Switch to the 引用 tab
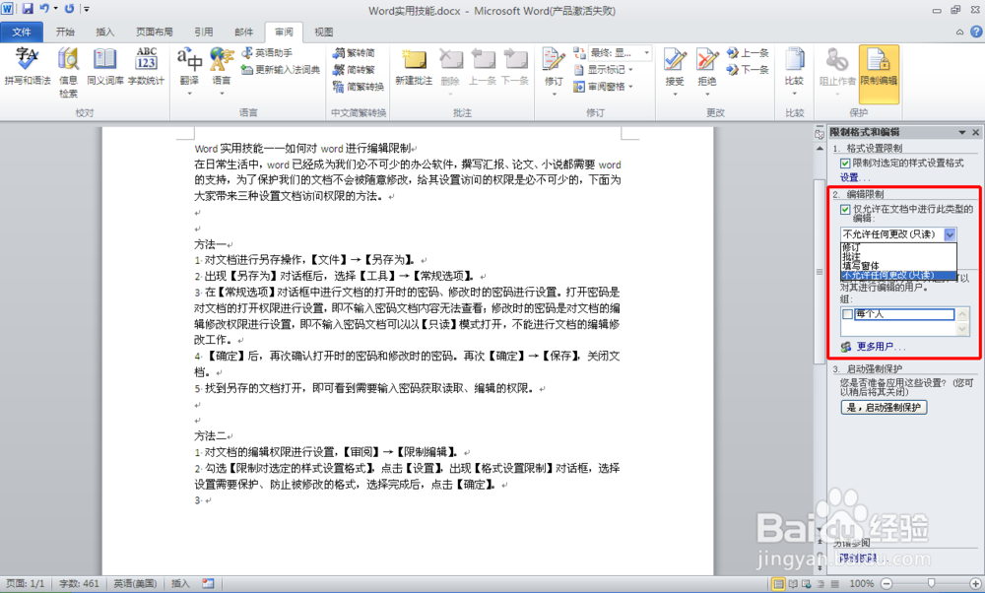Viewport: 985px width, 593px height. (x=203, y=32)
